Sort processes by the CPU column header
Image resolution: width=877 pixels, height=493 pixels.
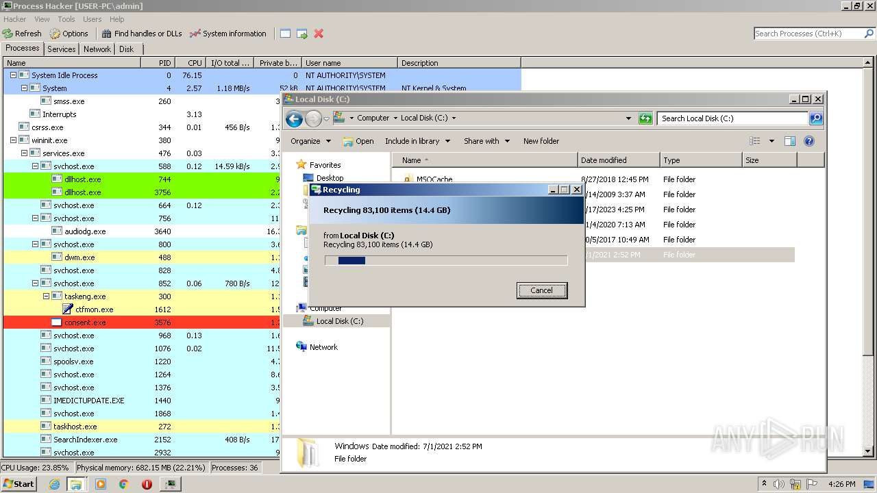[x=190, y=63]
